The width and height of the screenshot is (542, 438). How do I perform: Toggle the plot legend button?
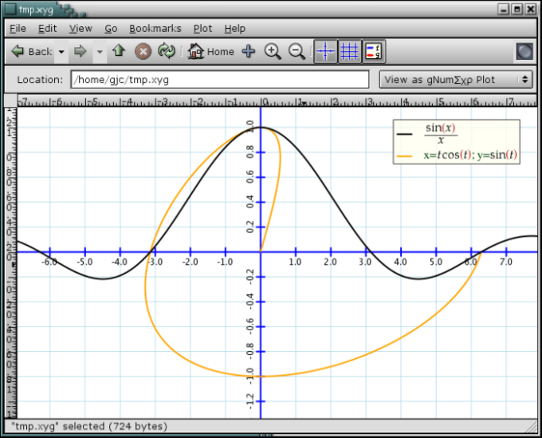tap(374, 52)
